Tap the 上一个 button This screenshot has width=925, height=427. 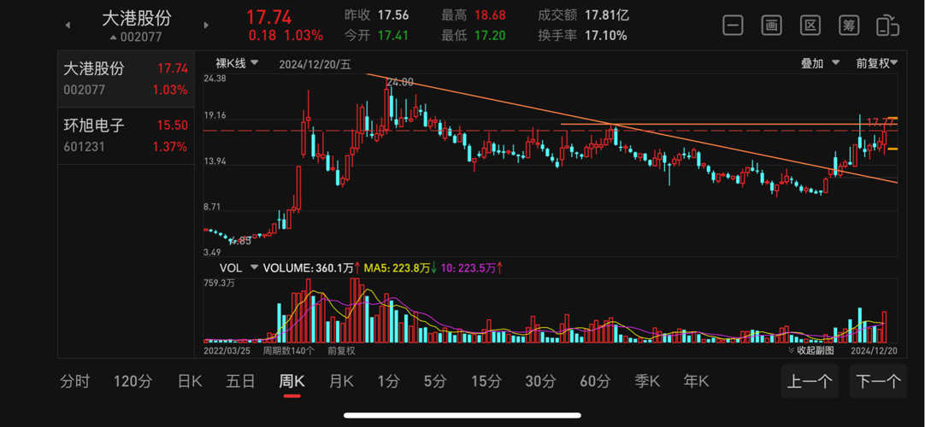point(810,382)
